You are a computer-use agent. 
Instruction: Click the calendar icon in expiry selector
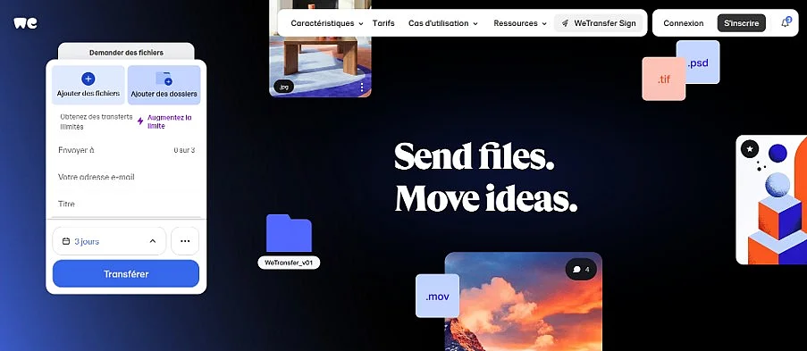[x=66, y=241]
